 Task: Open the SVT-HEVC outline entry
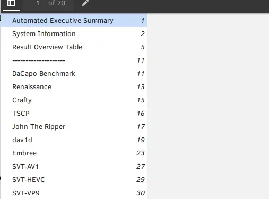(x=74, y=180)
